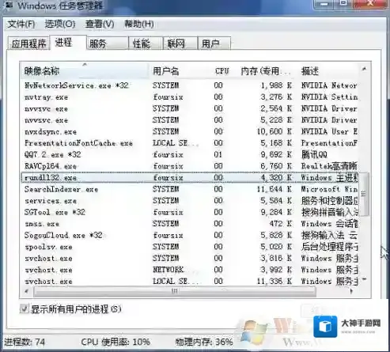This screenshot has height=352, width=390.
Task: Select spoolsv.exe process row
Action: coord(190,247)
